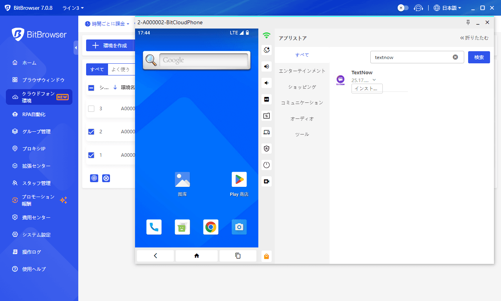Image resolution: width=501 pixels, height=301 pixels.
Task: Open the 日本語 language dropdown
Action: pyautogui.click(x=448, y=8)
